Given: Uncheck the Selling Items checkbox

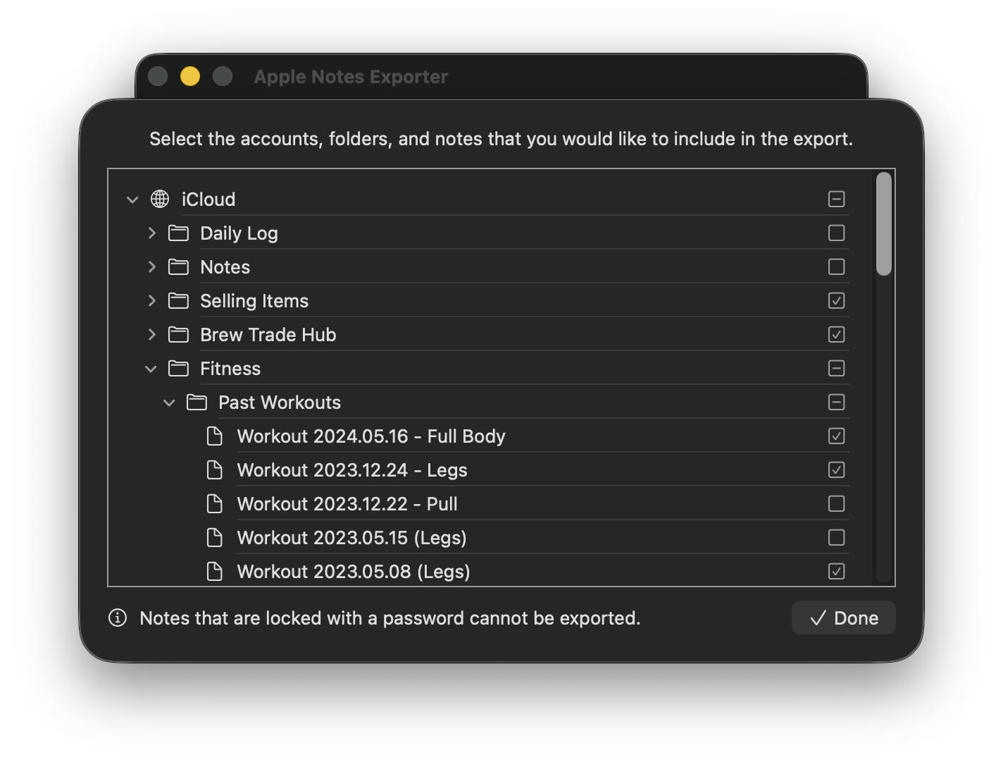Looking at the screenshot, I should coord(836,301).
